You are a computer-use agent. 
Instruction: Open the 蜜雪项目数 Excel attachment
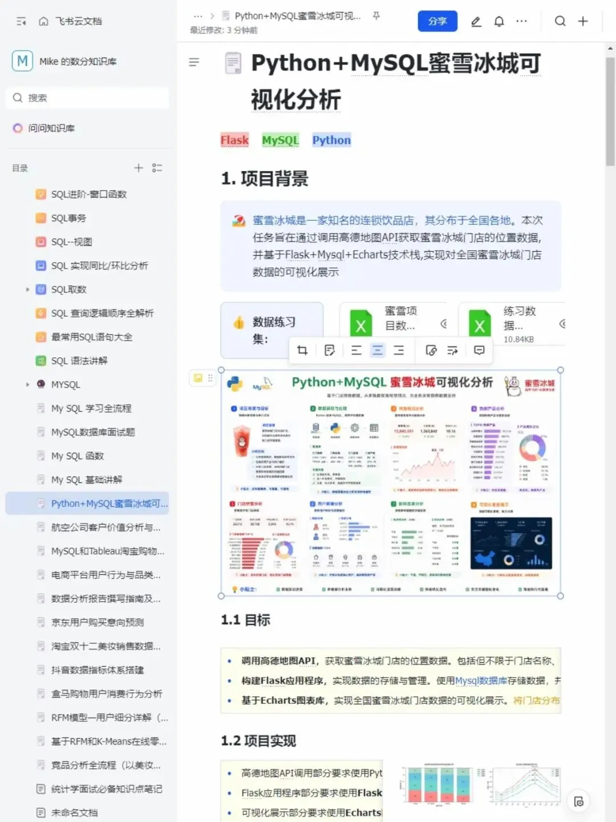point(394,324)
